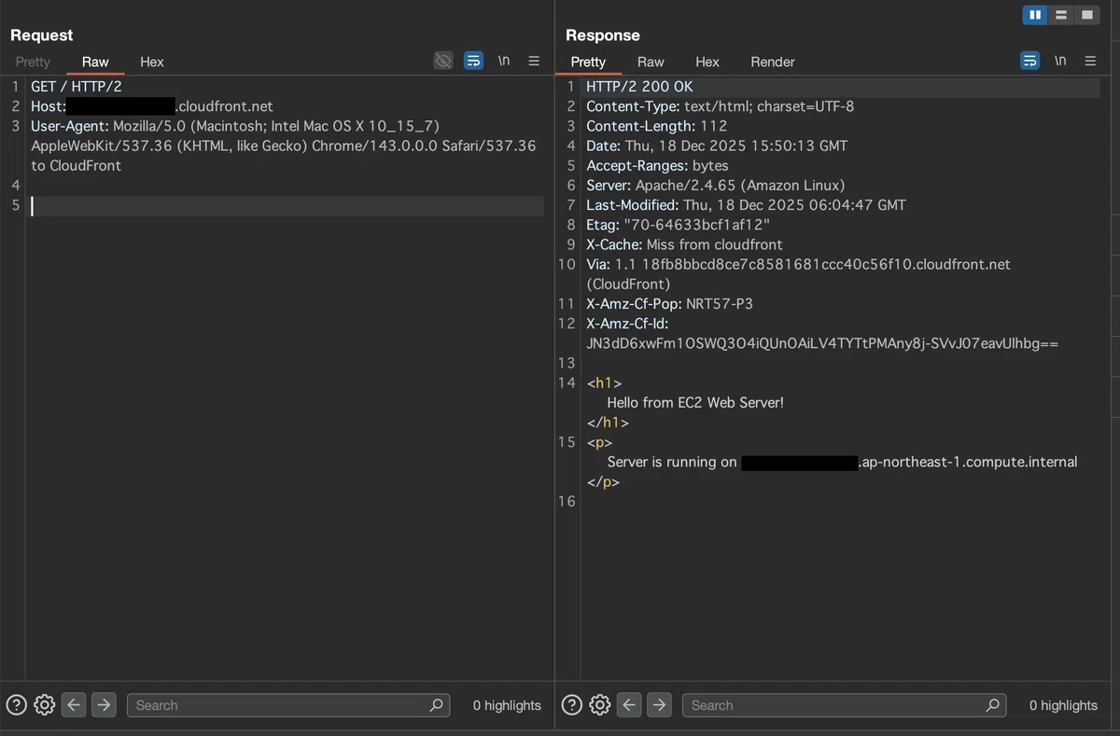Toggle hide non-printable eye icon in Request

tap(443, 61)
